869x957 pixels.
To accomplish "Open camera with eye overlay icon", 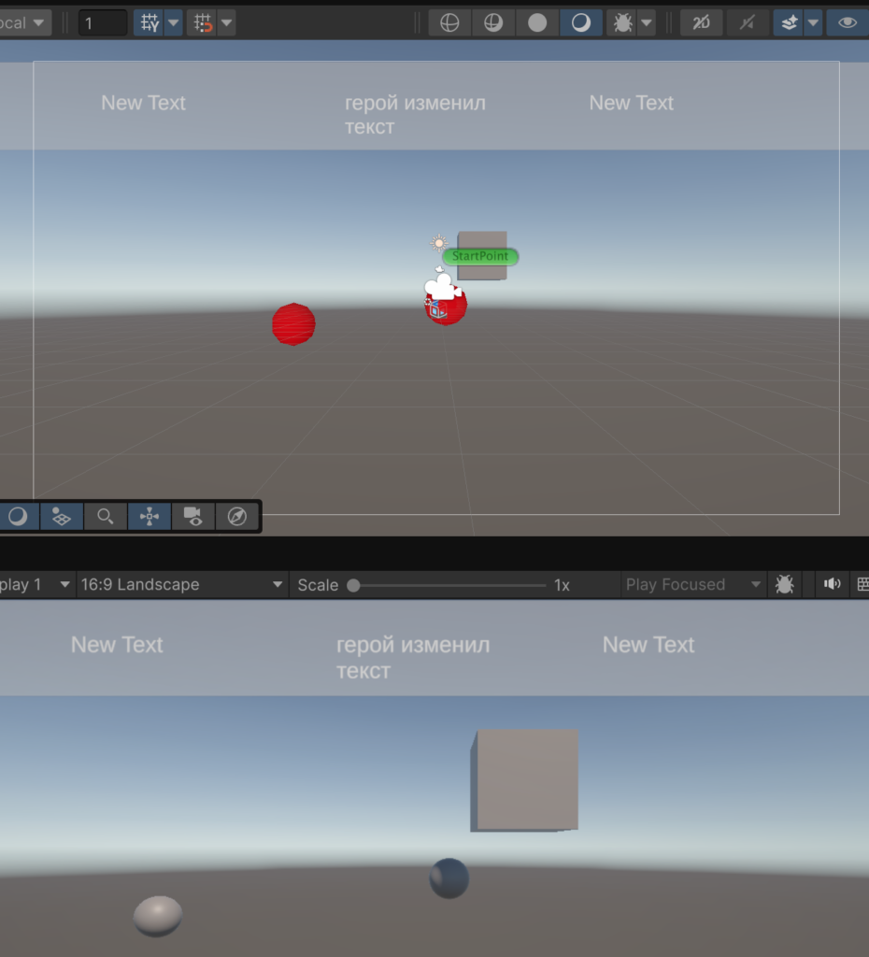I will pyautogui.click(x=192, y=516).
